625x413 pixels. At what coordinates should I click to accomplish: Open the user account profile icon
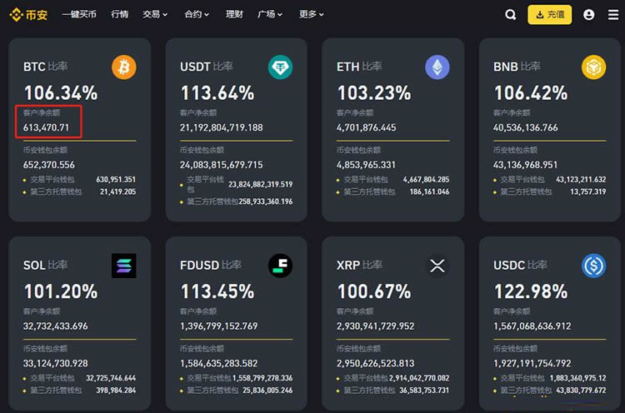coord(589,14)
